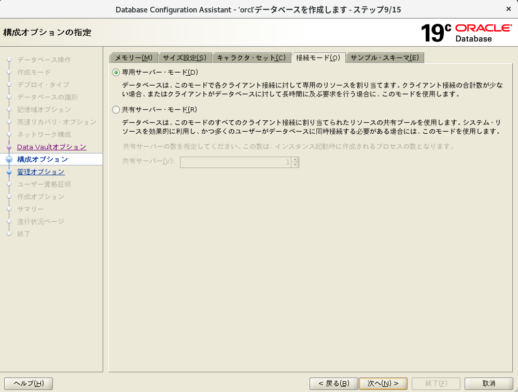Navigate to the Data Vaultオプション step link
The image size is (518, 392).
point(51,147)
